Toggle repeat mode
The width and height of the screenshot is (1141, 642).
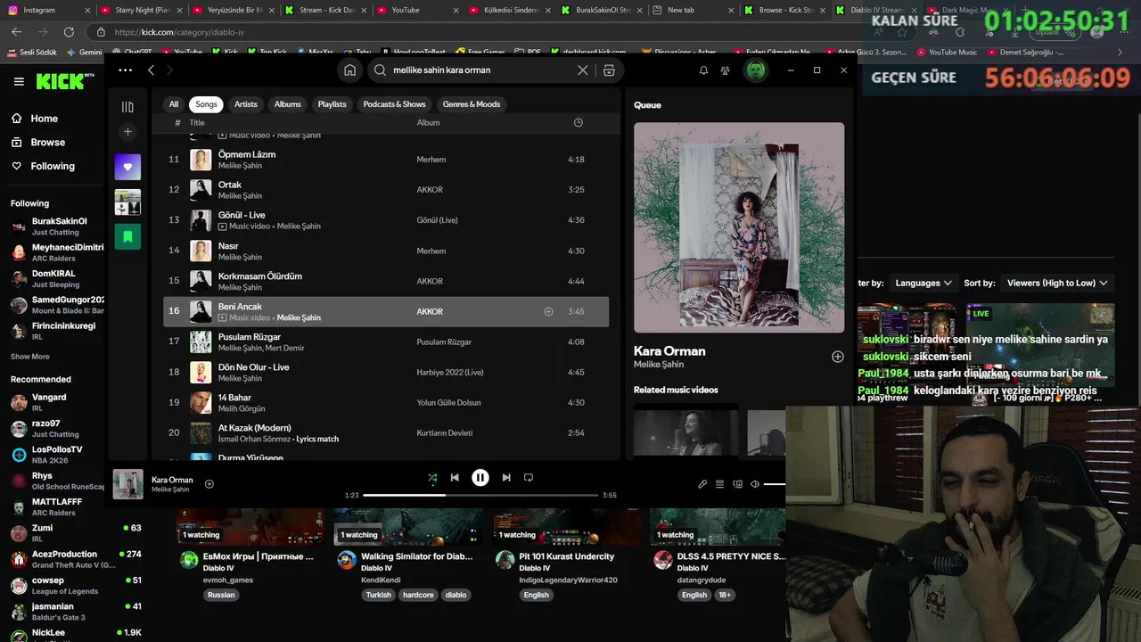(x=529, y=478)
